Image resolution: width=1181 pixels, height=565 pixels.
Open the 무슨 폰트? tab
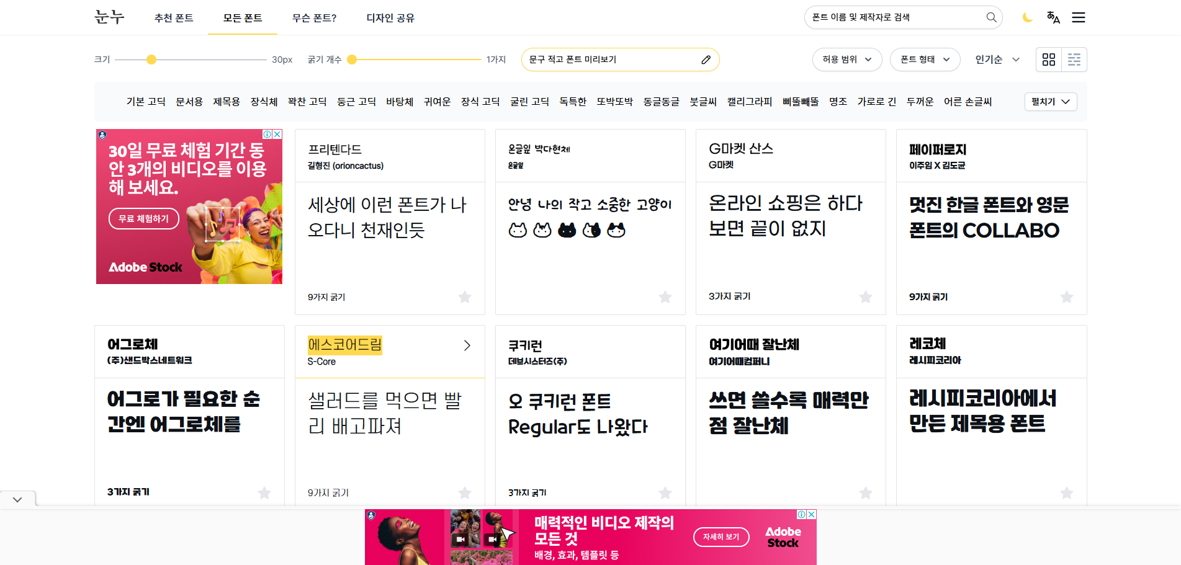click(314, 18)
